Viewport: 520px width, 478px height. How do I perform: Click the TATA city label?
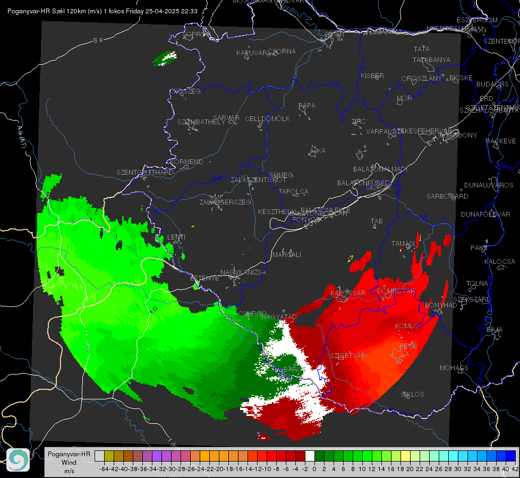pyautogui.click(x=422, y=49)
